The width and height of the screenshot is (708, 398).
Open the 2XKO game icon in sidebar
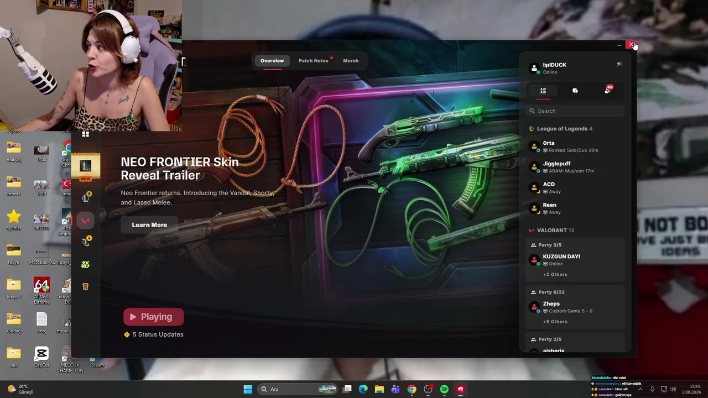(85, 265)
